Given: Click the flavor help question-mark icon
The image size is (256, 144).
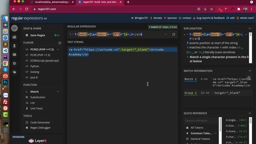Looking at the screenshot, I should pyautogui.click(x=60, y=43).
